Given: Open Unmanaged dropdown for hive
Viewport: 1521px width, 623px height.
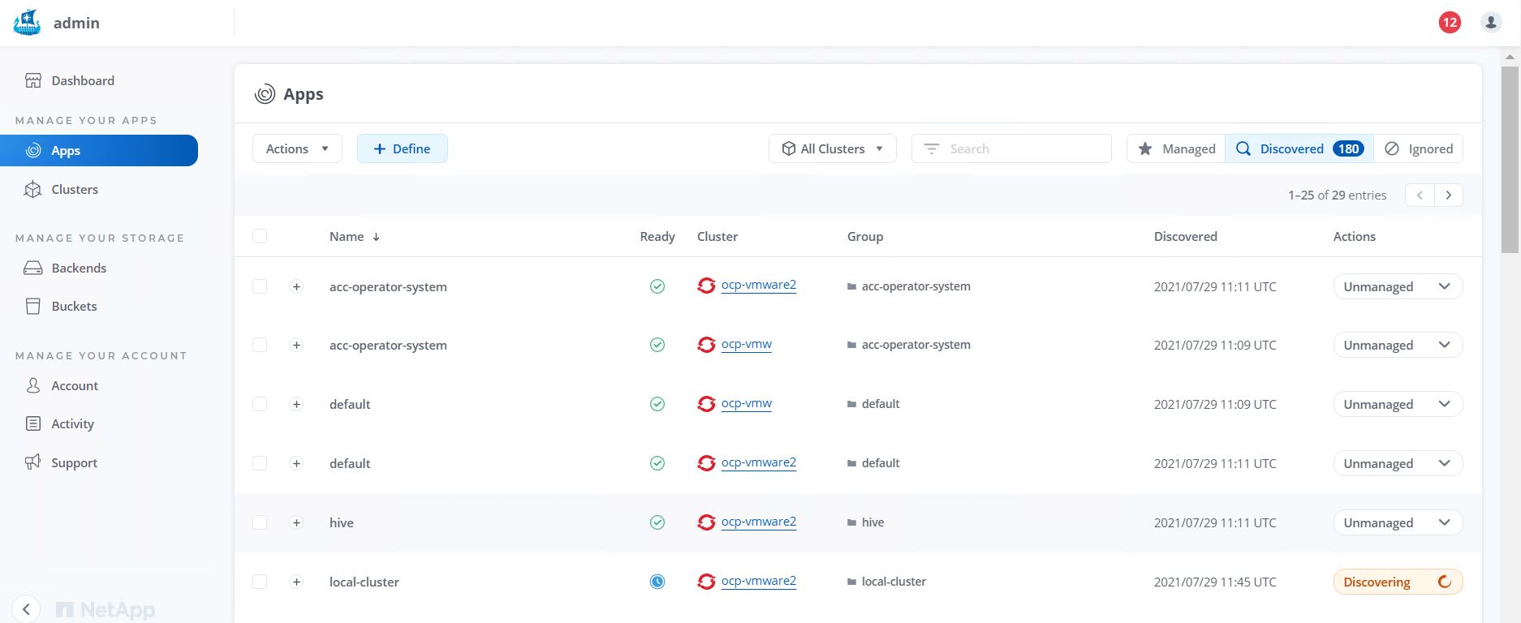Looking at the screenshot, I should click(x=1398, y=522).
